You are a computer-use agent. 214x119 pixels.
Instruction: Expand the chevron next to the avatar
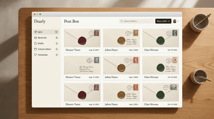click(x=178, y=21)
